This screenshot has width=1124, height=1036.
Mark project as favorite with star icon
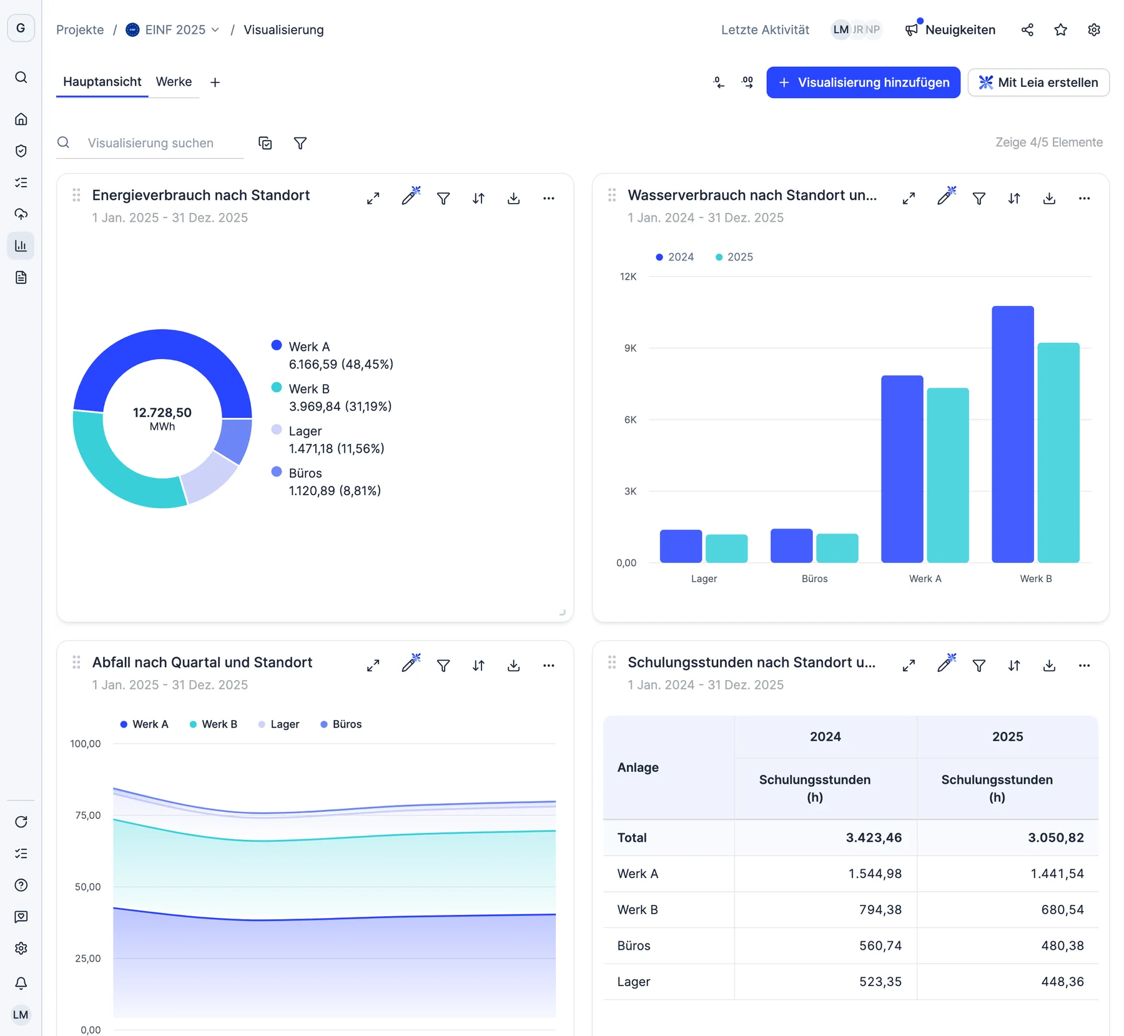click(x=1060, y=29)
